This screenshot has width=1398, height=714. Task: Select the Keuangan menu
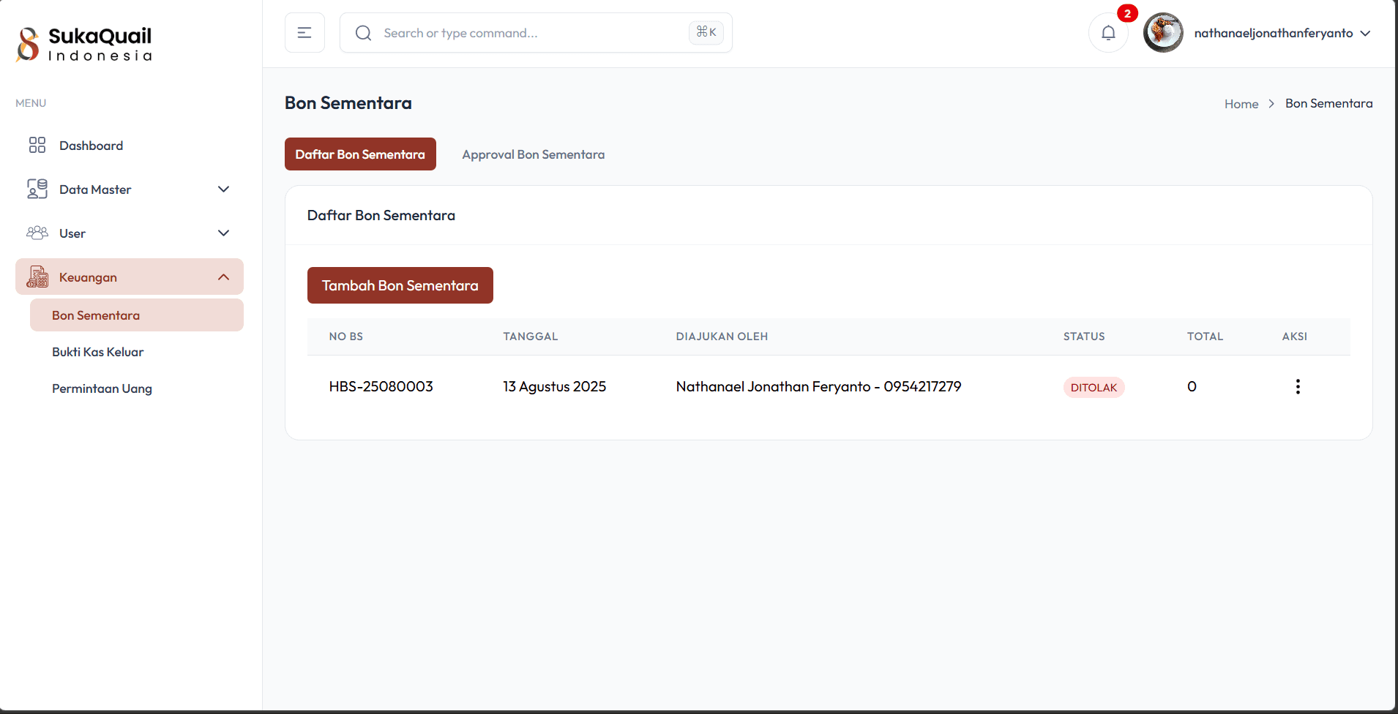coord(130,277)
